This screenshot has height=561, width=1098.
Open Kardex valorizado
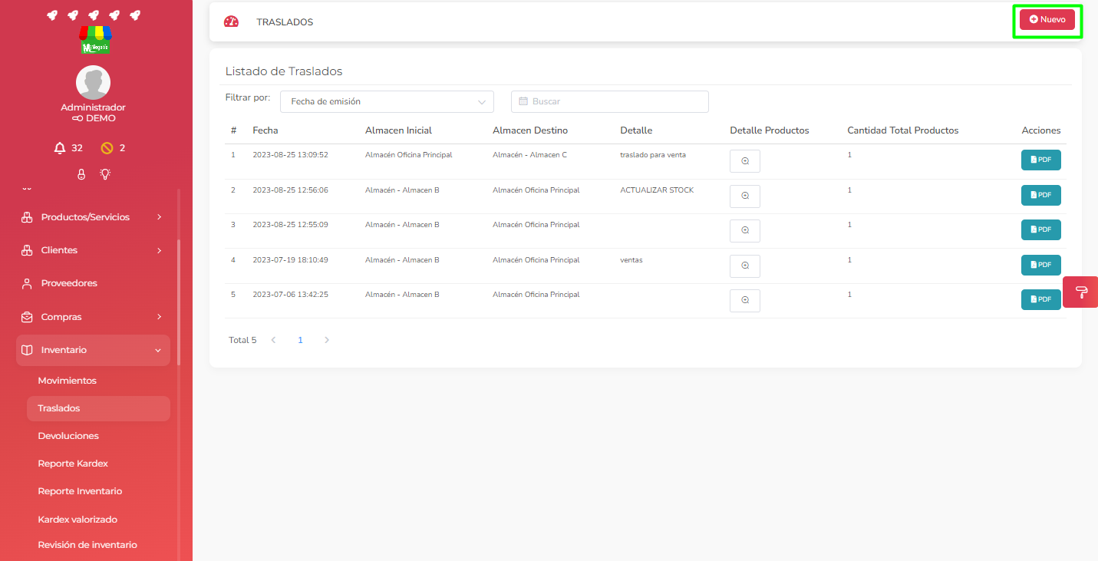(77, 520)
